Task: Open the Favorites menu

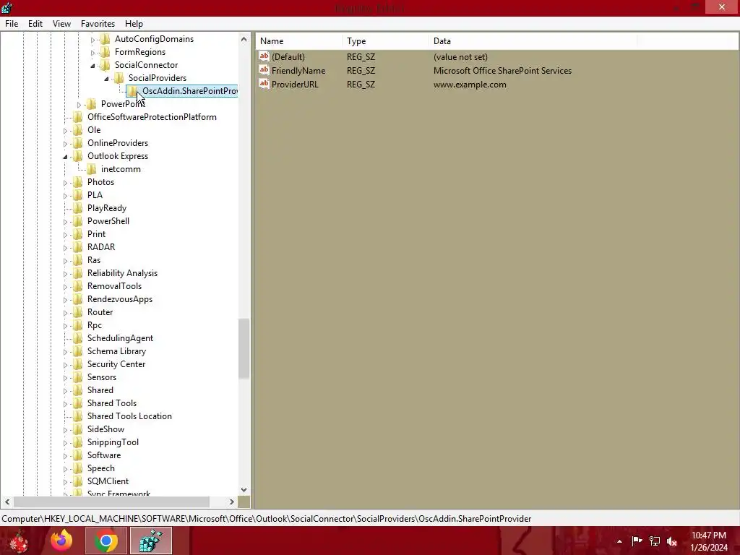Action: [x=98, y=24]
